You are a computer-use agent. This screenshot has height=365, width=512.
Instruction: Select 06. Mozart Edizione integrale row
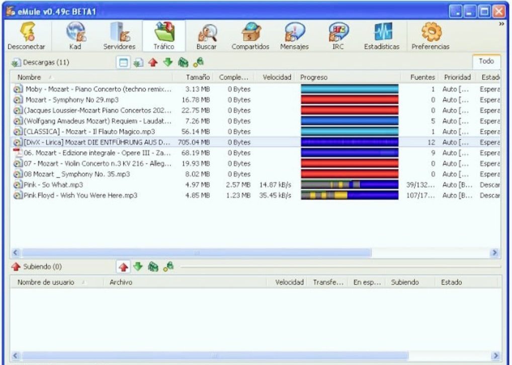point(255,153)
